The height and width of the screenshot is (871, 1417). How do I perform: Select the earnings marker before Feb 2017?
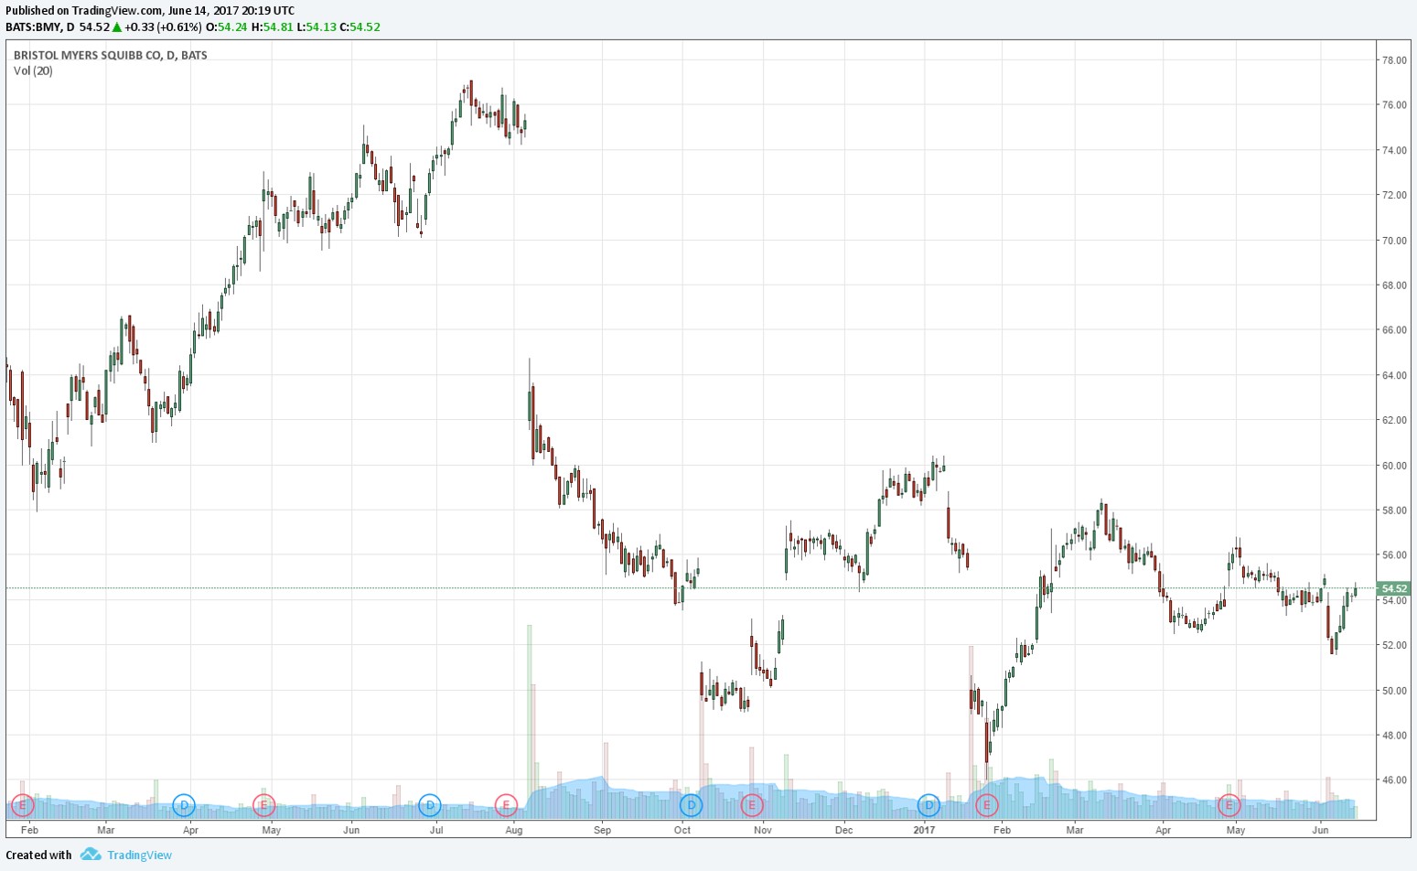click(x=987, y=805)
